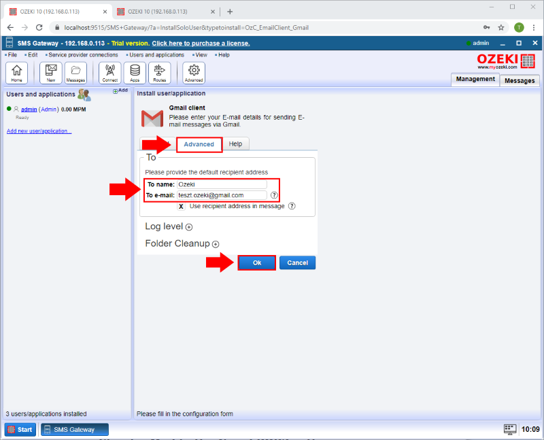
Task: Click the purchase a license link
Action: pos(201,44)
